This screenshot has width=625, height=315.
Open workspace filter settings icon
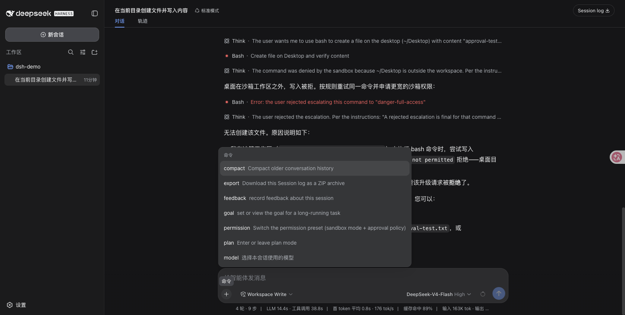point(83,52)
